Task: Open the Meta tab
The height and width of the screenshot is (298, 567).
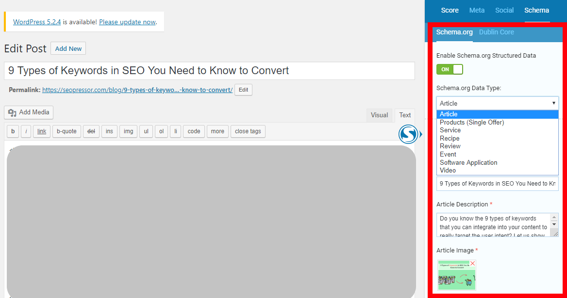Action: coord(477,11)
